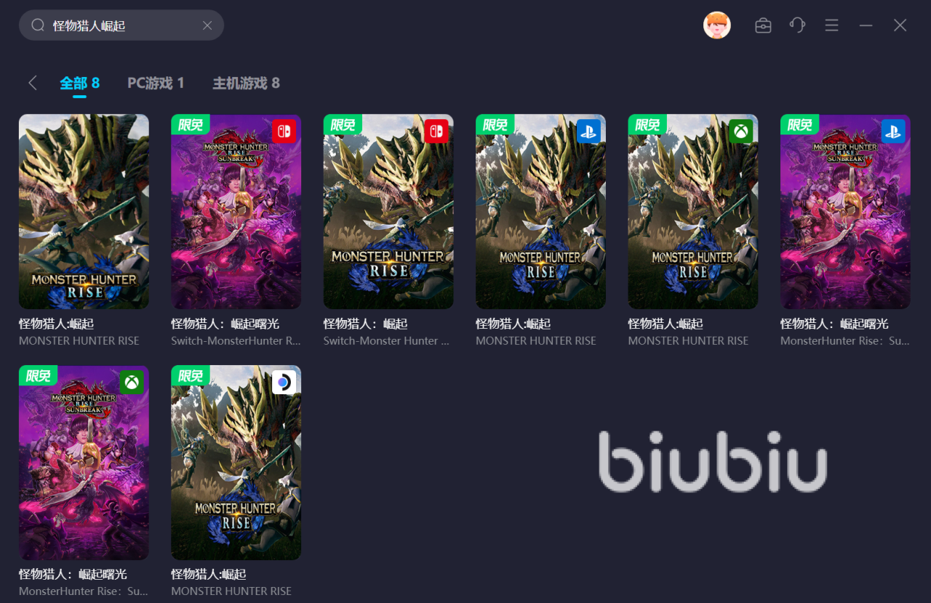Click the search magnifier icon
Screen dimensions: 931x603
click(x=38, y=25)
